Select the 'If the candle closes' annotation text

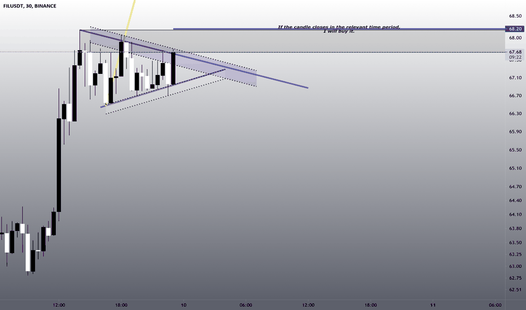point(339,29)
